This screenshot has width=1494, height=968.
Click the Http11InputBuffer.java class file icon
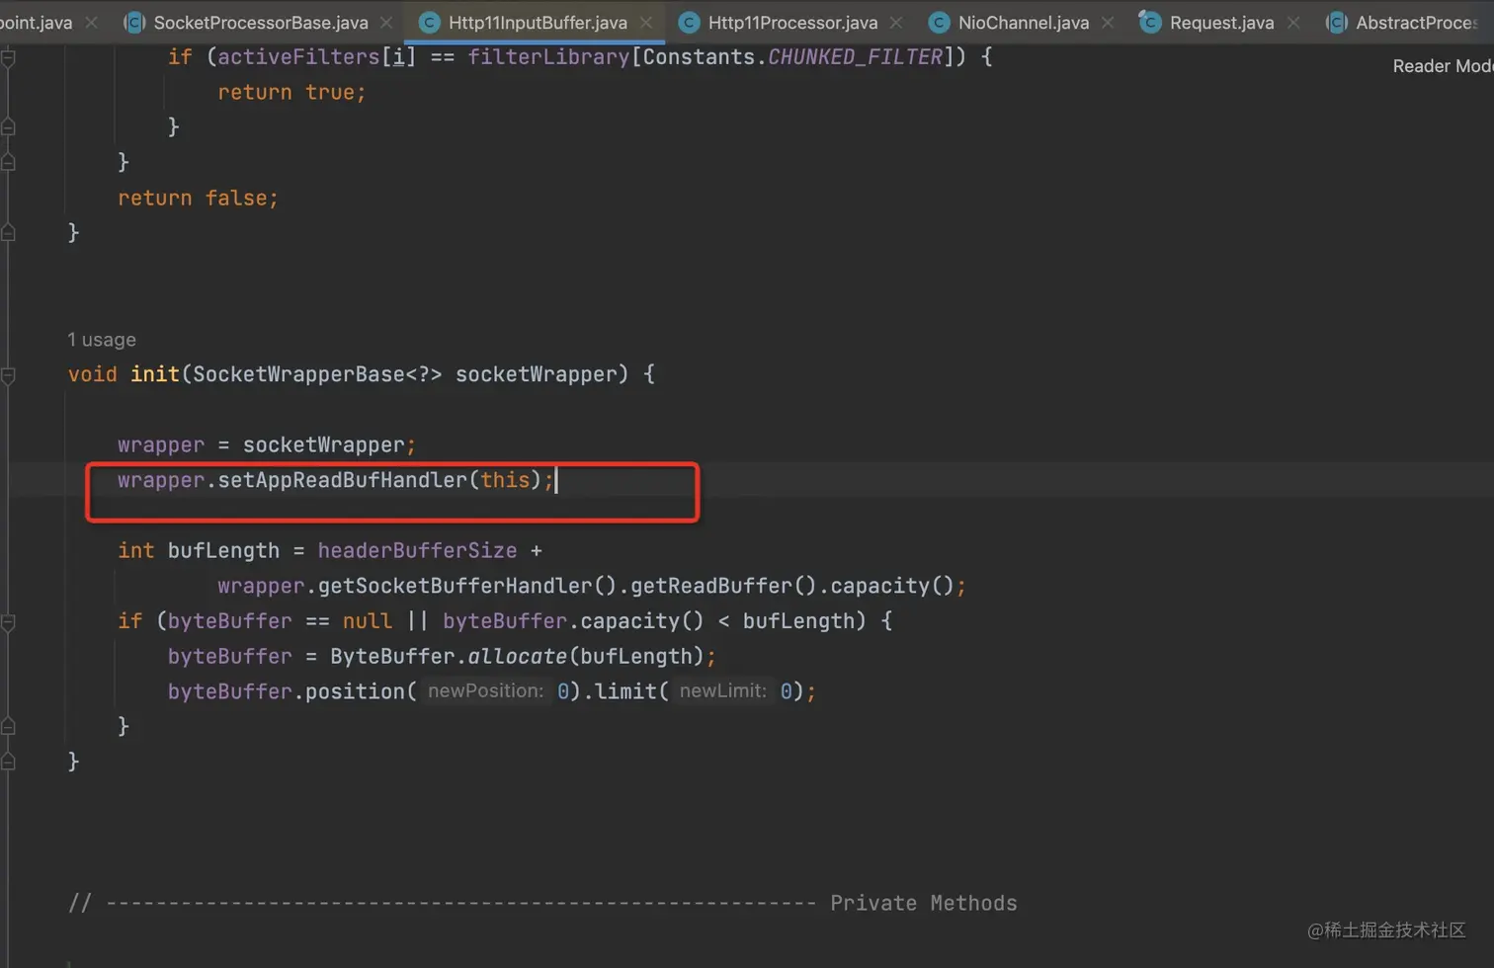429,22
